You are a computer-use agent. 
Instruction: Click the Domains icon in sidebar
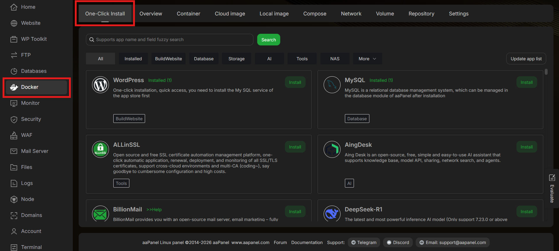pos(14,215)
